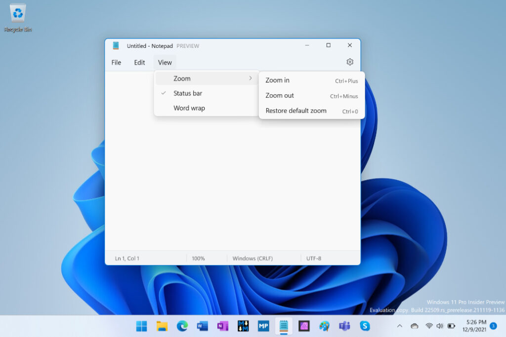Viewport: 506px width, 337px height.
Task: Open the File menu
Action: pyautogui.click(x=116, y=62)
